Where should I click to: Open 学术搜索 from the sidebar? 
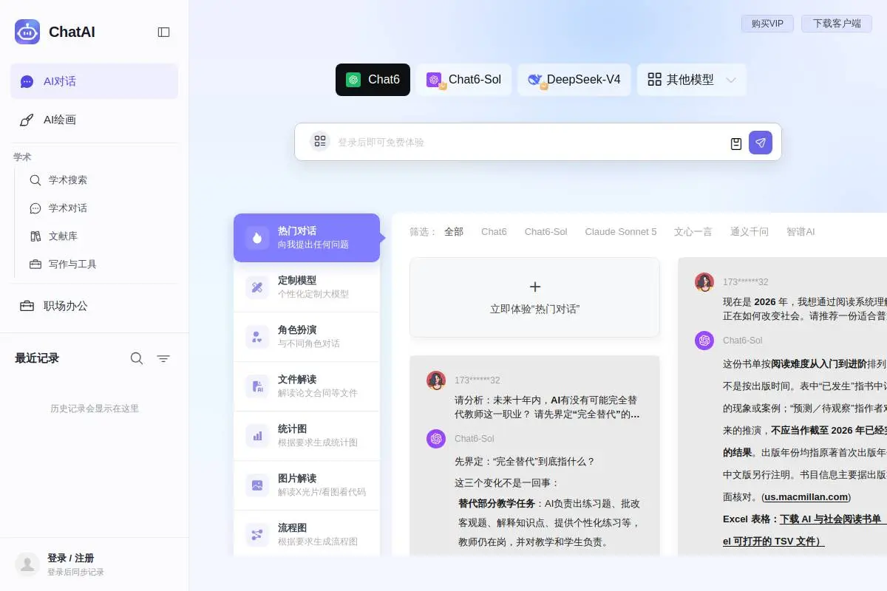68,180
